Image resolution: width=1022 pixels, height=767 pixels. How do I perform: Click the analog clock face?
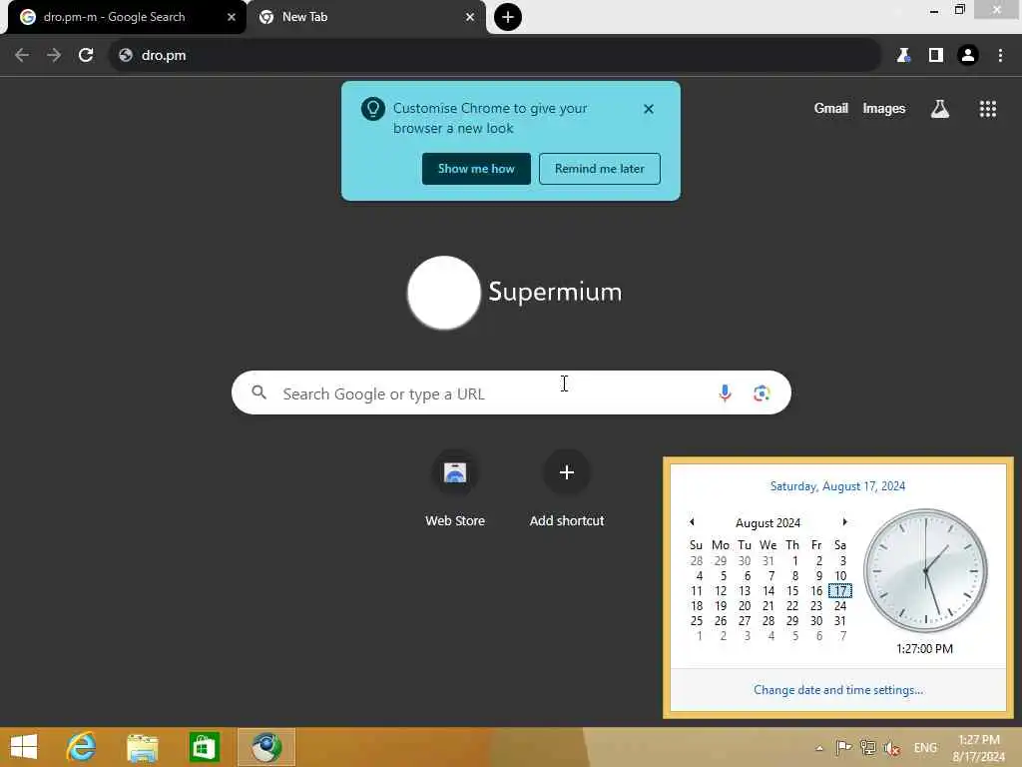pos(925,571)
